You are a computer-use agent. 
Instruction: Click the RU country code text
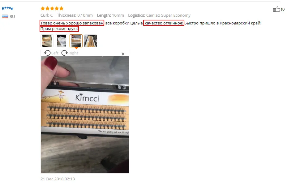coord(12,16)
